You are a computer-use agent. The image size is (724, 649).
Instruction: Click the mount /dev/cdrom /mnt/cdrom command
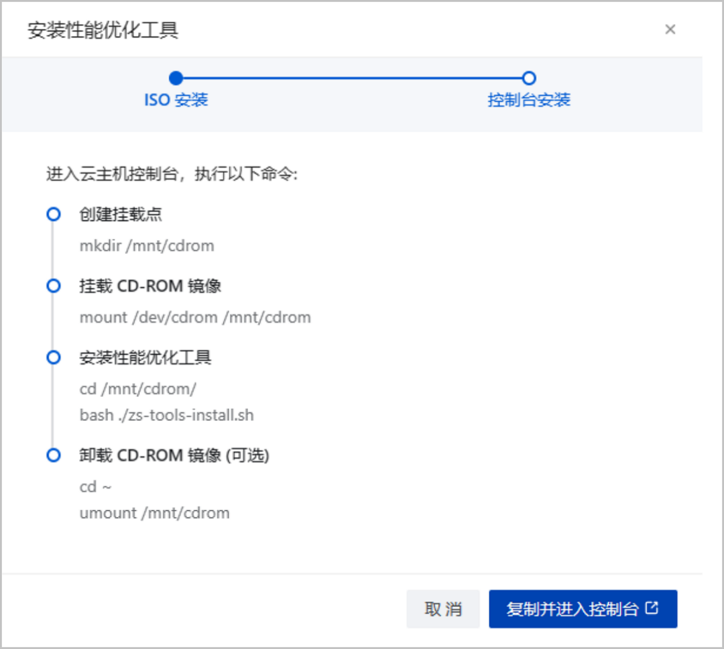click(x=195, y=317)
